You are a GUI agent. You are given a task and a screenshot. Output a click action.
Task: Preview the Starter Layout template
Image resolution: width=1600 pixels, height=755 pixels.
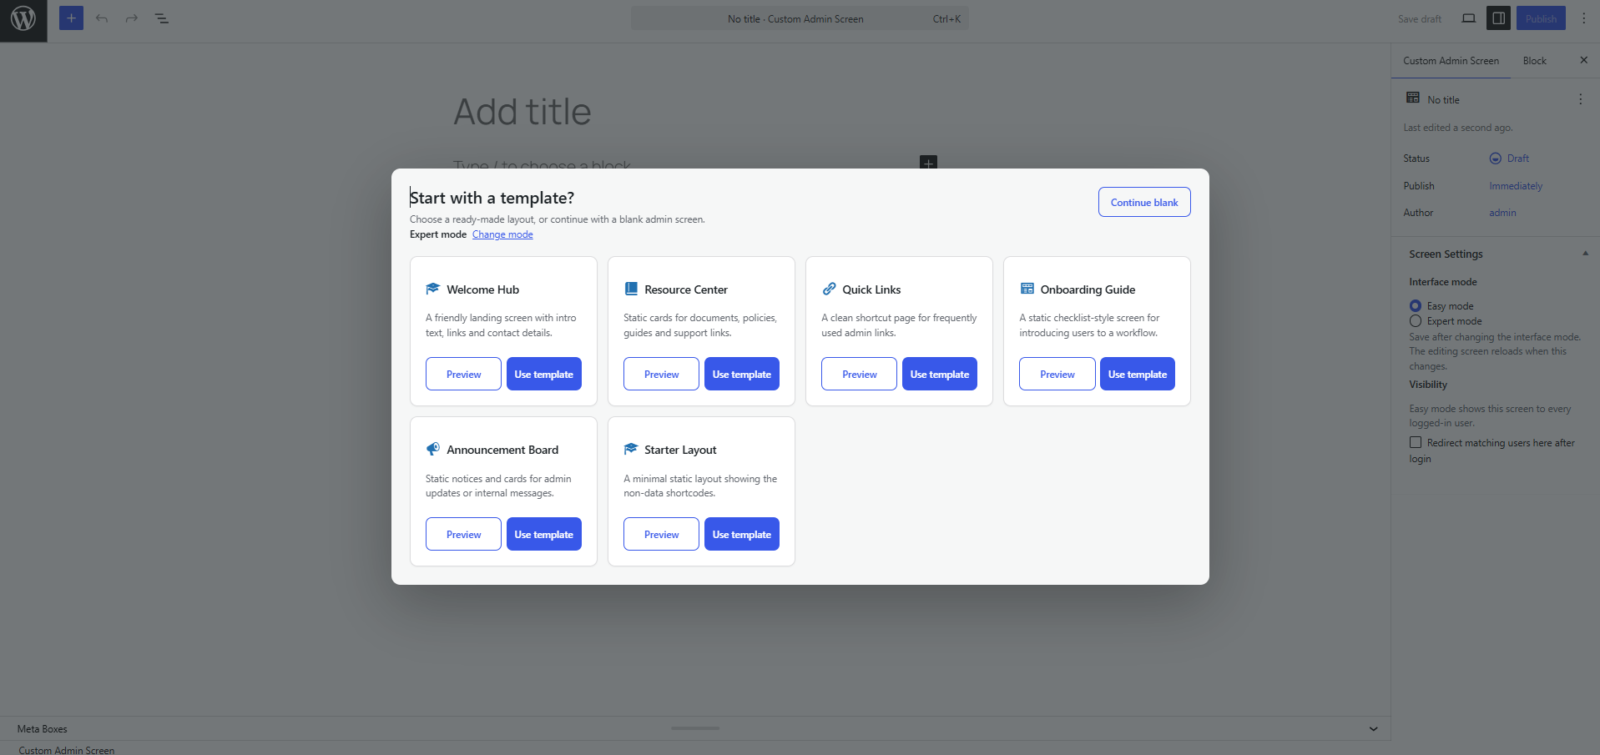pos(661,534)
